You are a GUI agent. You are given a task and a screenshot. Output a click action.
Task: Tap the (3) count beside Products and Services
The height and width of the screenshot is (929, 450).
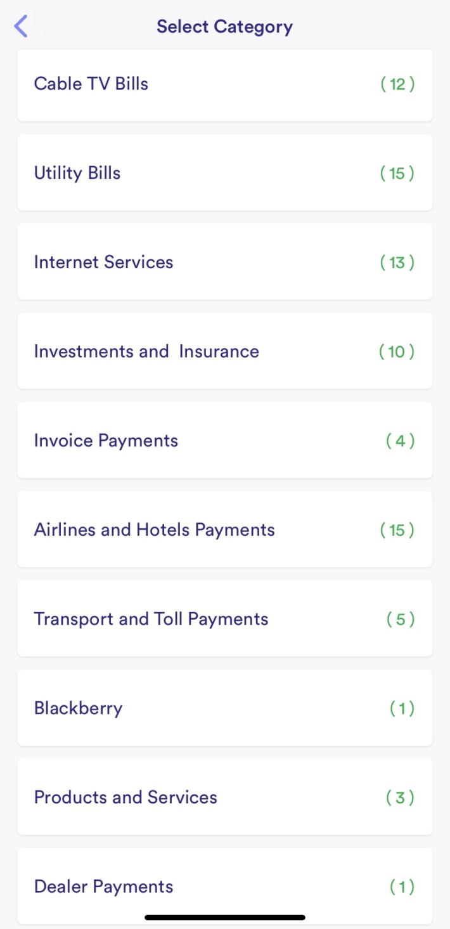401,797
